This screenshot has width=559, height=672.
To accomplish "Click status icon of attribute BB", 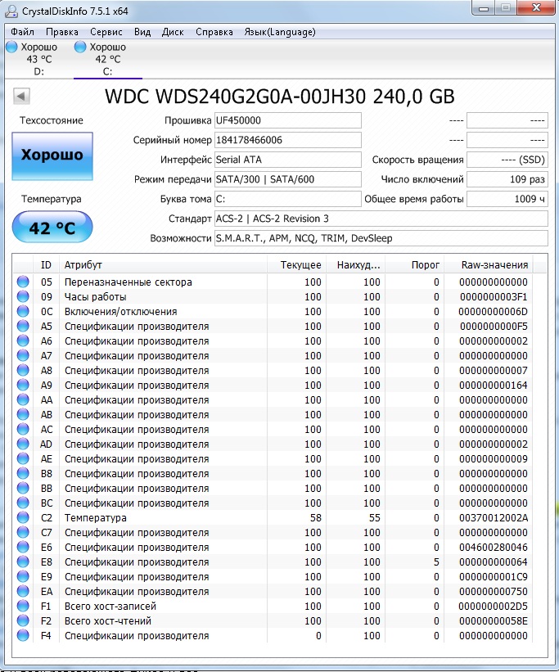I will (23, 488).
